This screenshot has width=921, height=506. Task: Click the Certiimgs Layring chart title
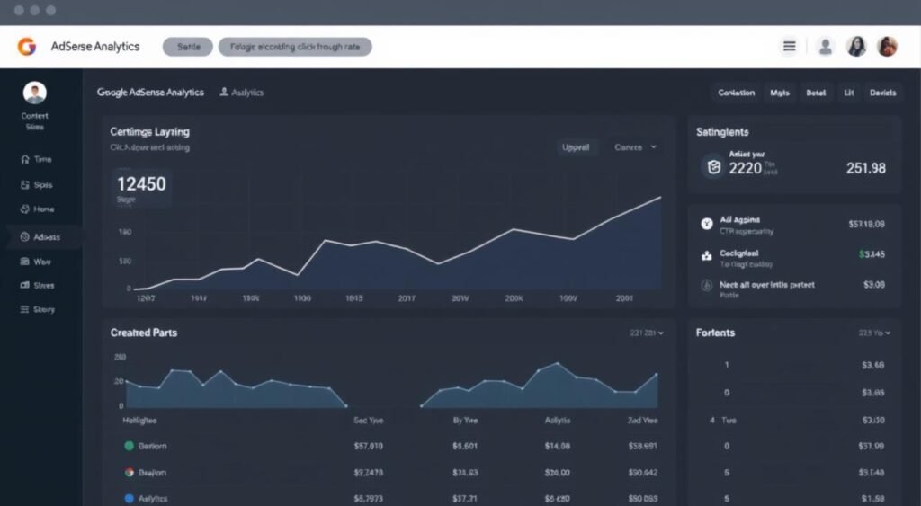(x=150, y=132)
